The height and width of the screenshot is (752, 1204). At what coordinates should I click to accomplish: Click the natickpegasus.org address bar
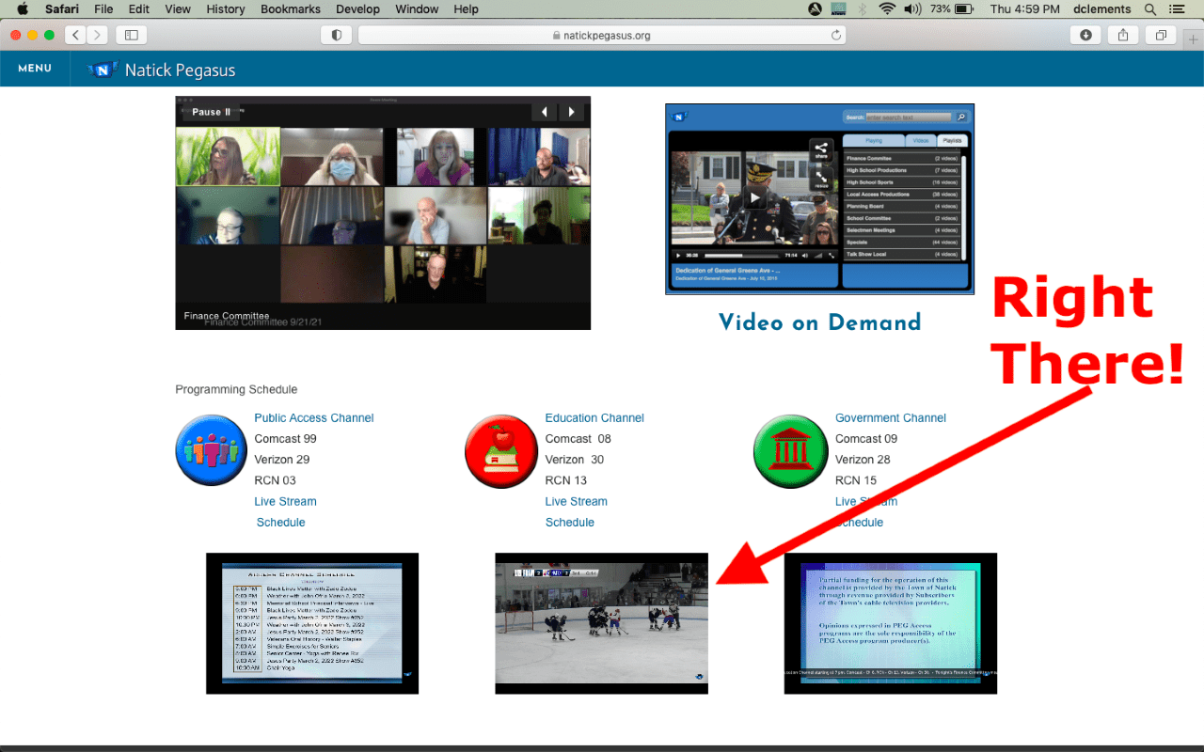click(x=602, y=35)
